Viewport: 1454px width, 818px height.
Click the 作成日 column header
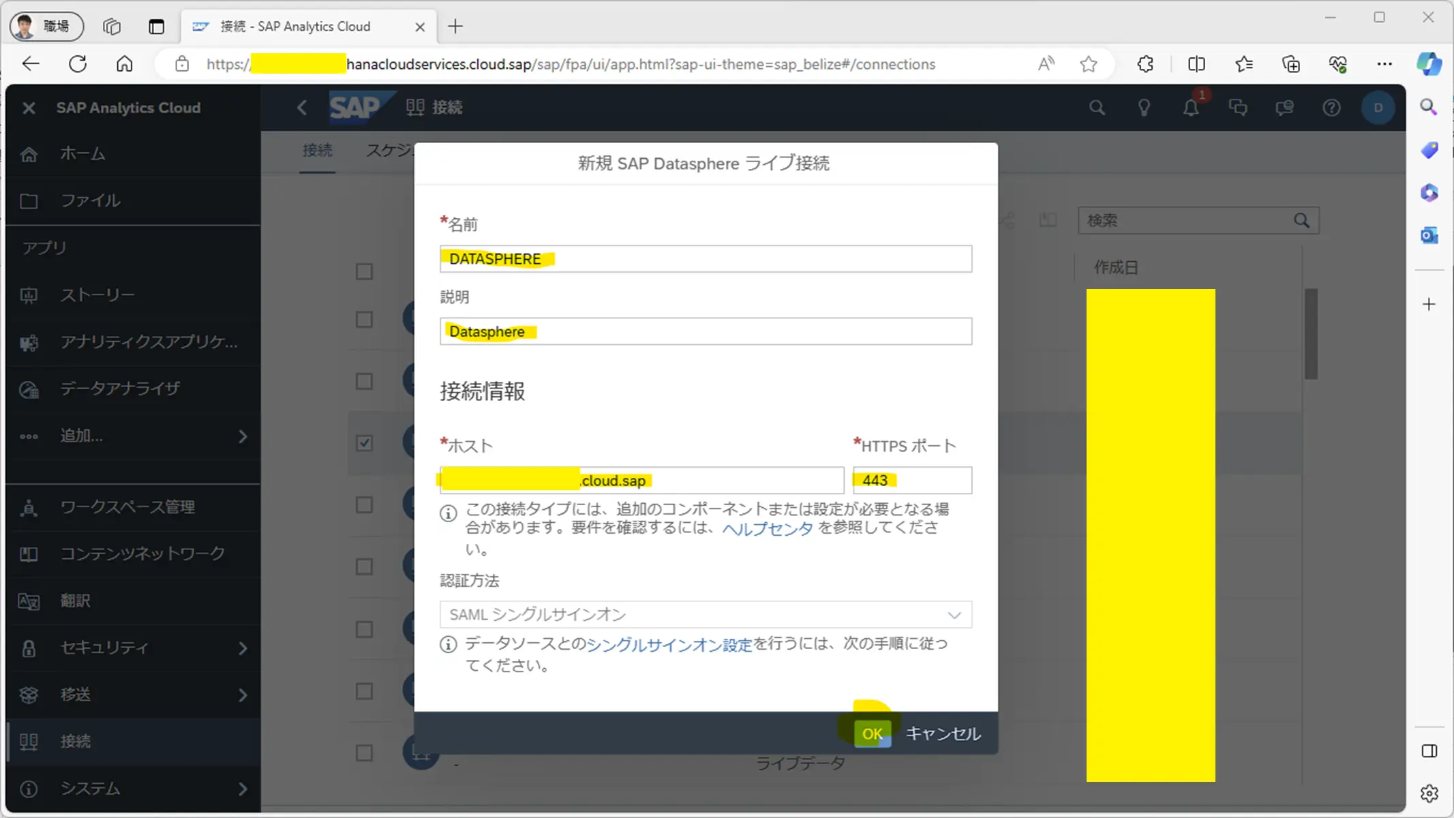pyautogui.click(x=1116, y=267)
